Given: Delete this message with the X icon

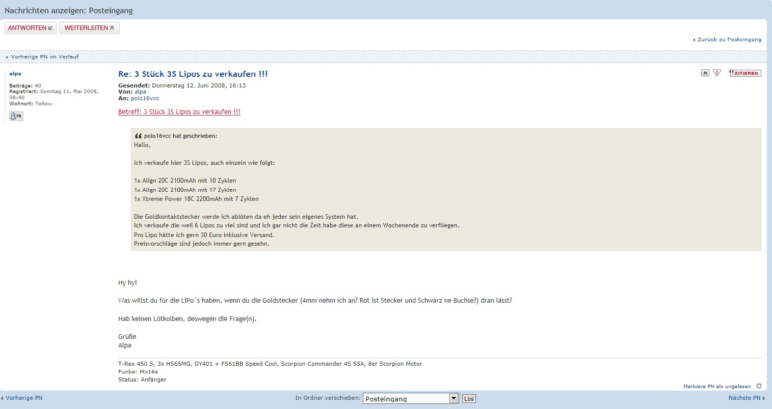Looking at the screenshot, I should (705, 73).
